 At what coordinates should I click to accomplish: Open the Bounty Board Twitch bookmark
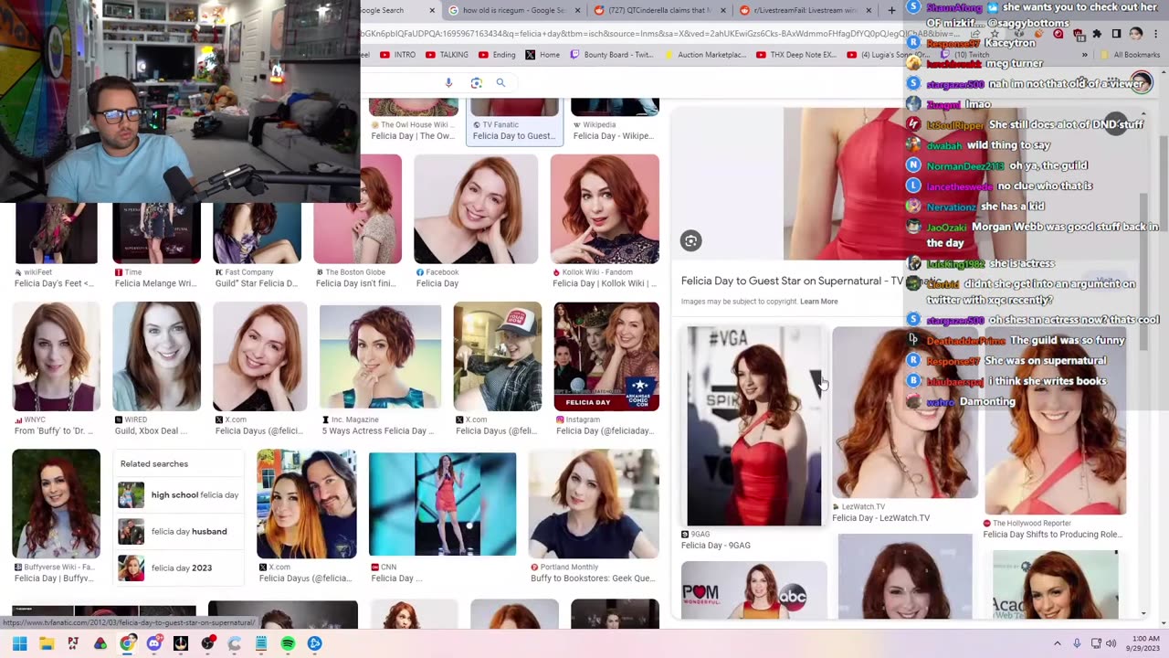click(x=612, y=55)
